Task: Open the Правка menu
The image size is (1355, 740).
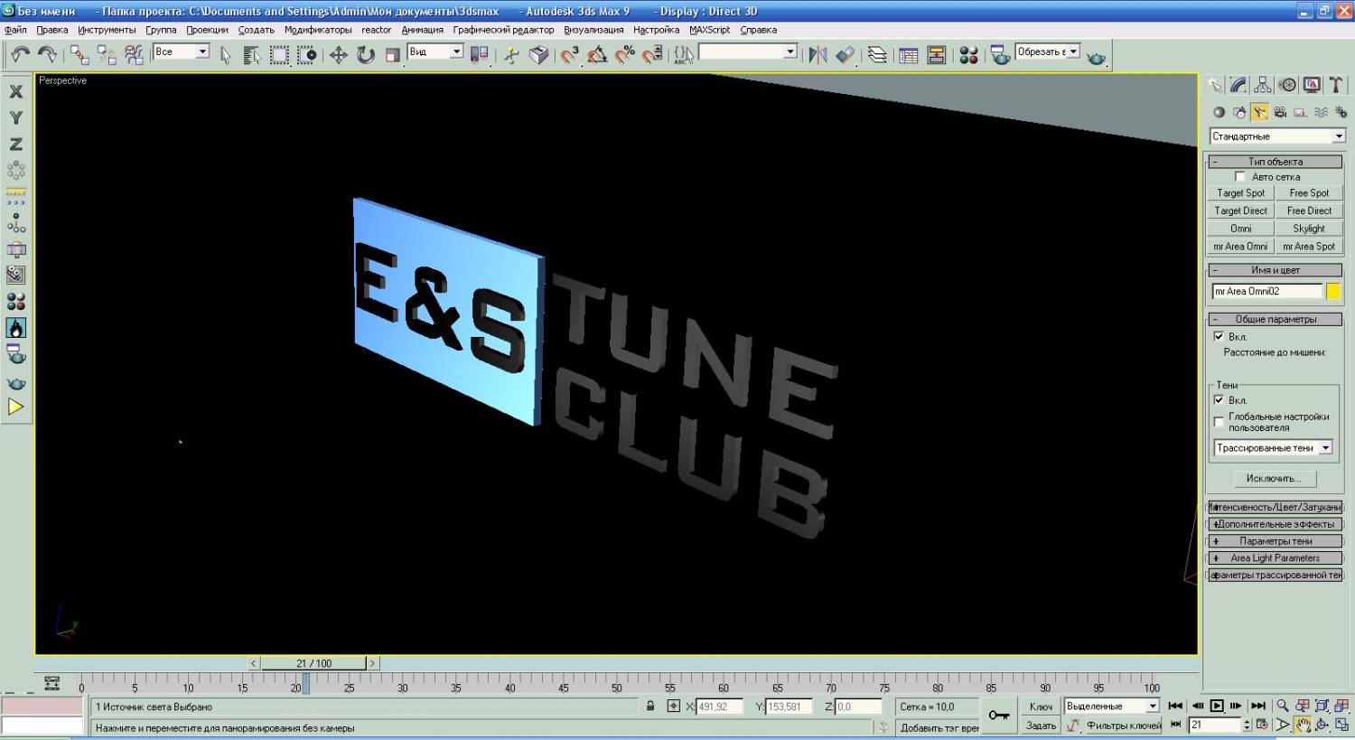Action: coord(52,30)
